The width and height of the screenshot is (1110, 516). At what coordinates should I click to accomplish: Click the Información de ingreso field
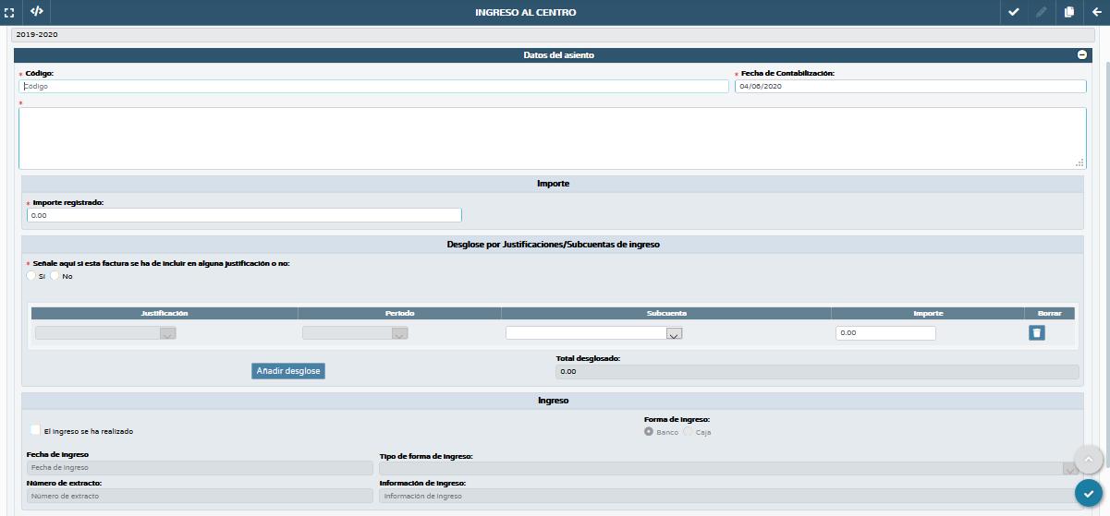pyautogui.click(x=729, y=496)
